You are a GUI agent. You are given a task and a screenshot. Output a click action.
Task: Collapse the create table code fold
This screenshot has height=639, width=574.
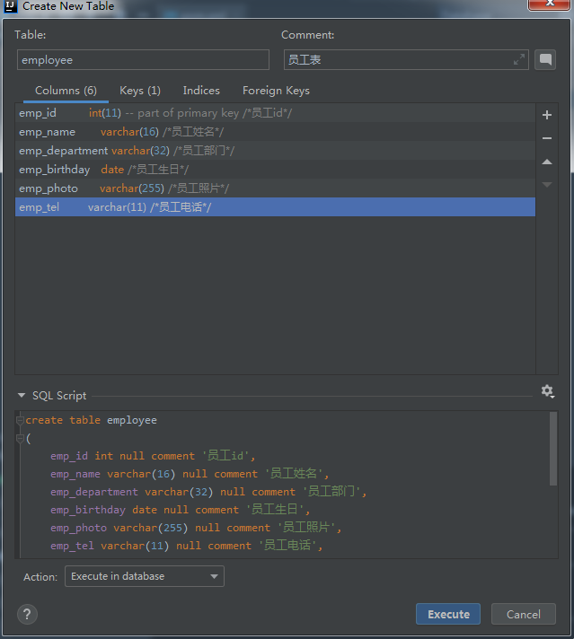pyautogui.click(x=20, y=420)
